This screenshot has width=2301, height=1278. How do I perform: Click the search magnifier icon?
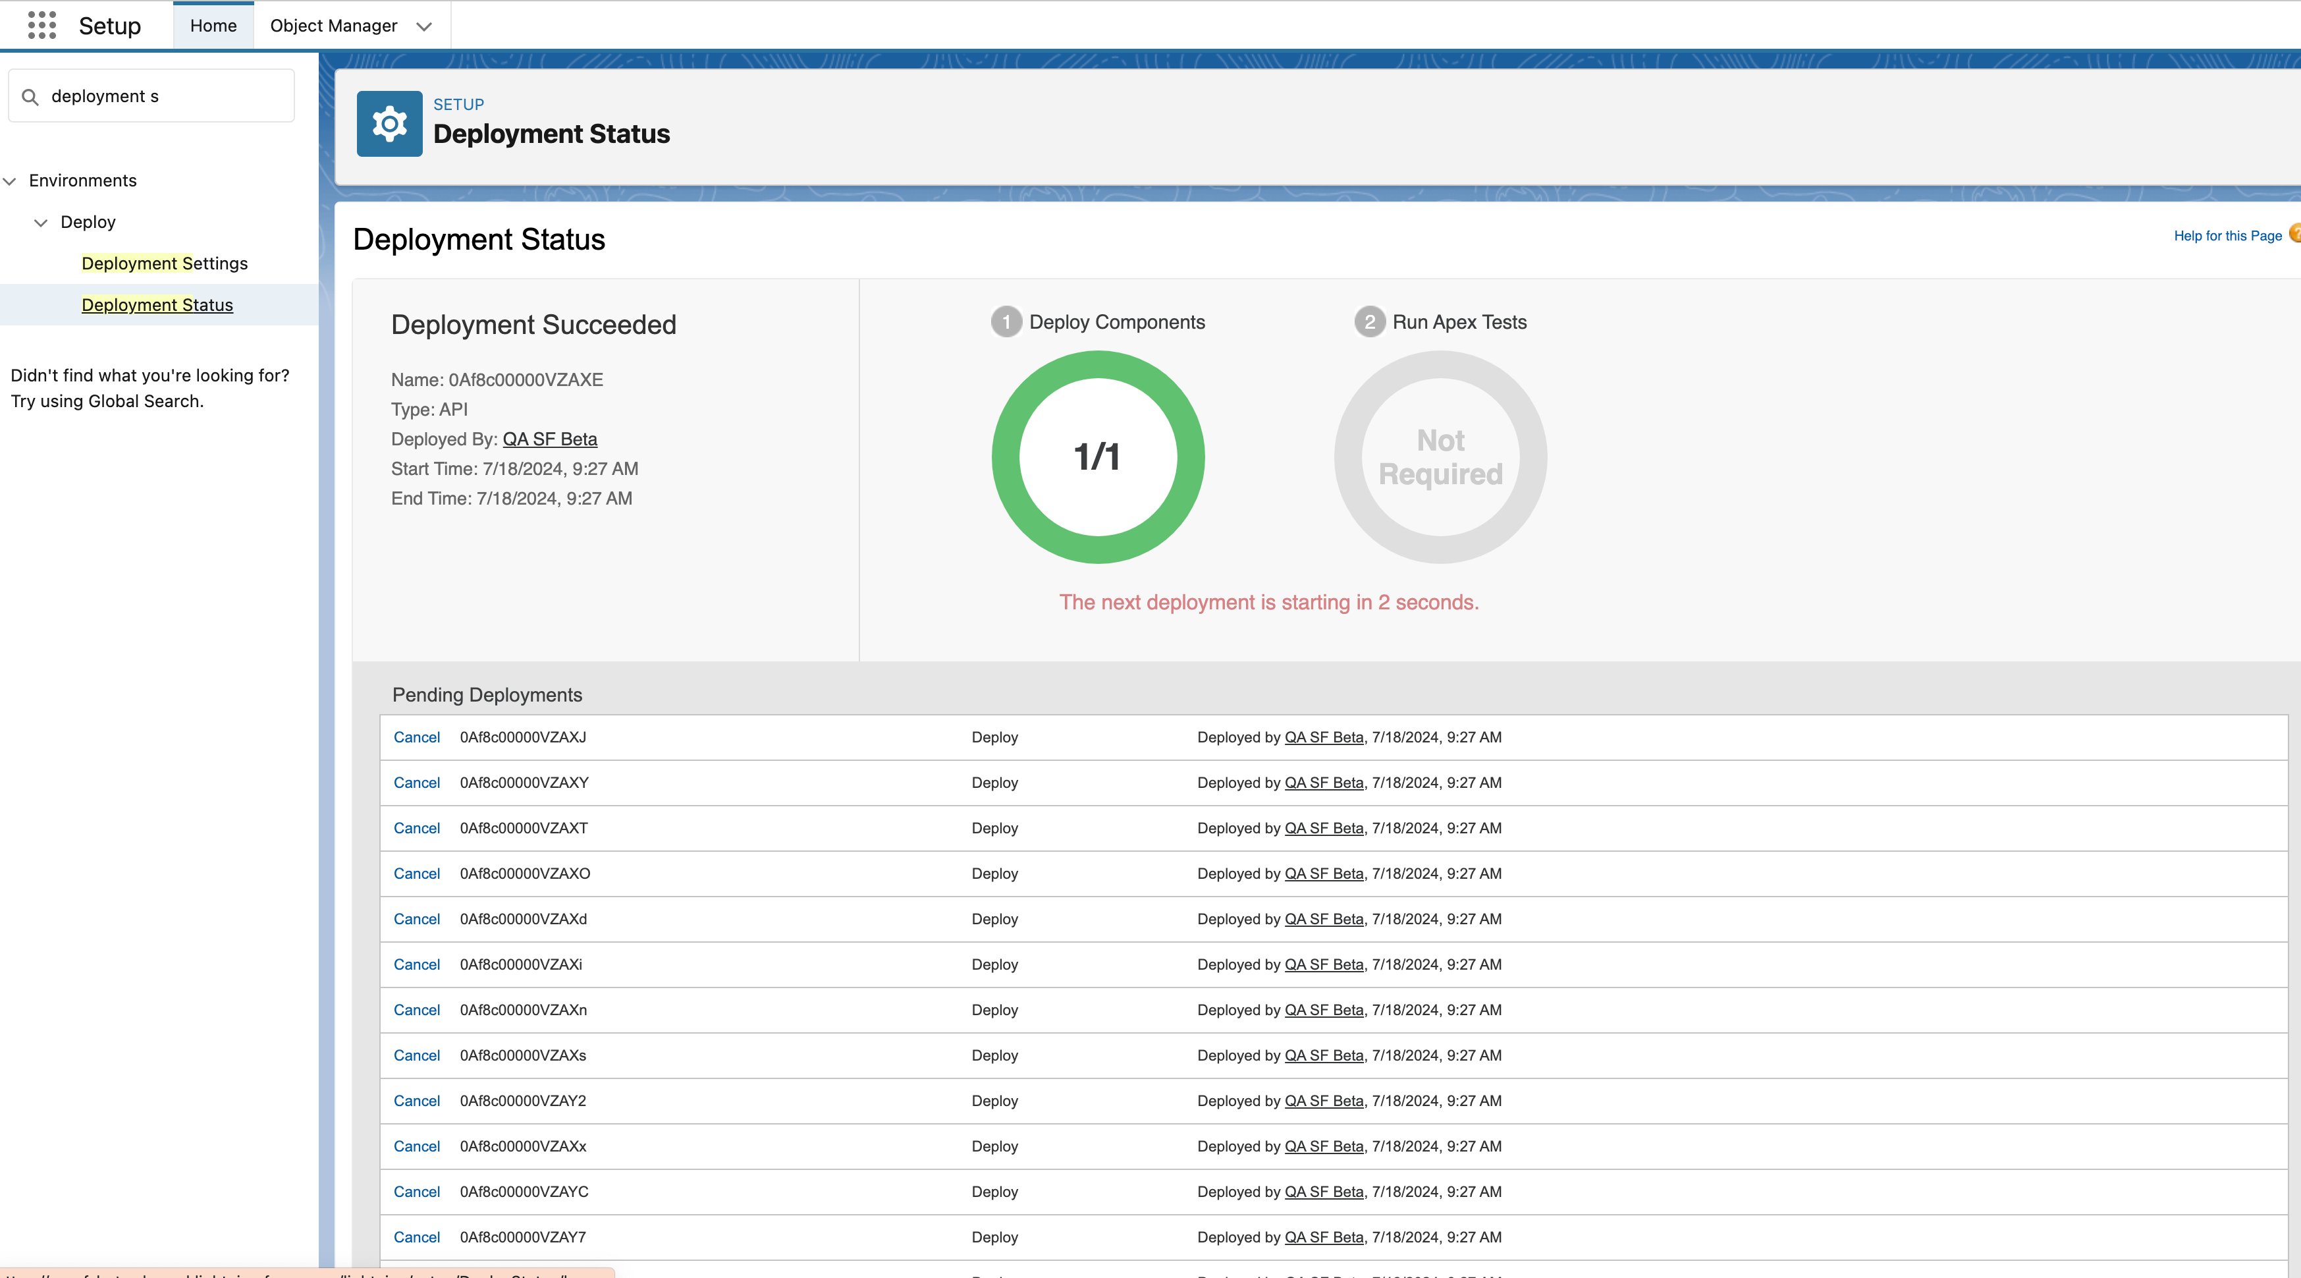(x=30, y=97)
